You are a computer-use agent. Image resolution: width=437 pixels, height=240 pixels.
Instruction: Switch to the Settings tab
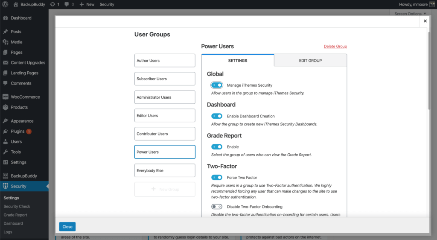(238, 60)
